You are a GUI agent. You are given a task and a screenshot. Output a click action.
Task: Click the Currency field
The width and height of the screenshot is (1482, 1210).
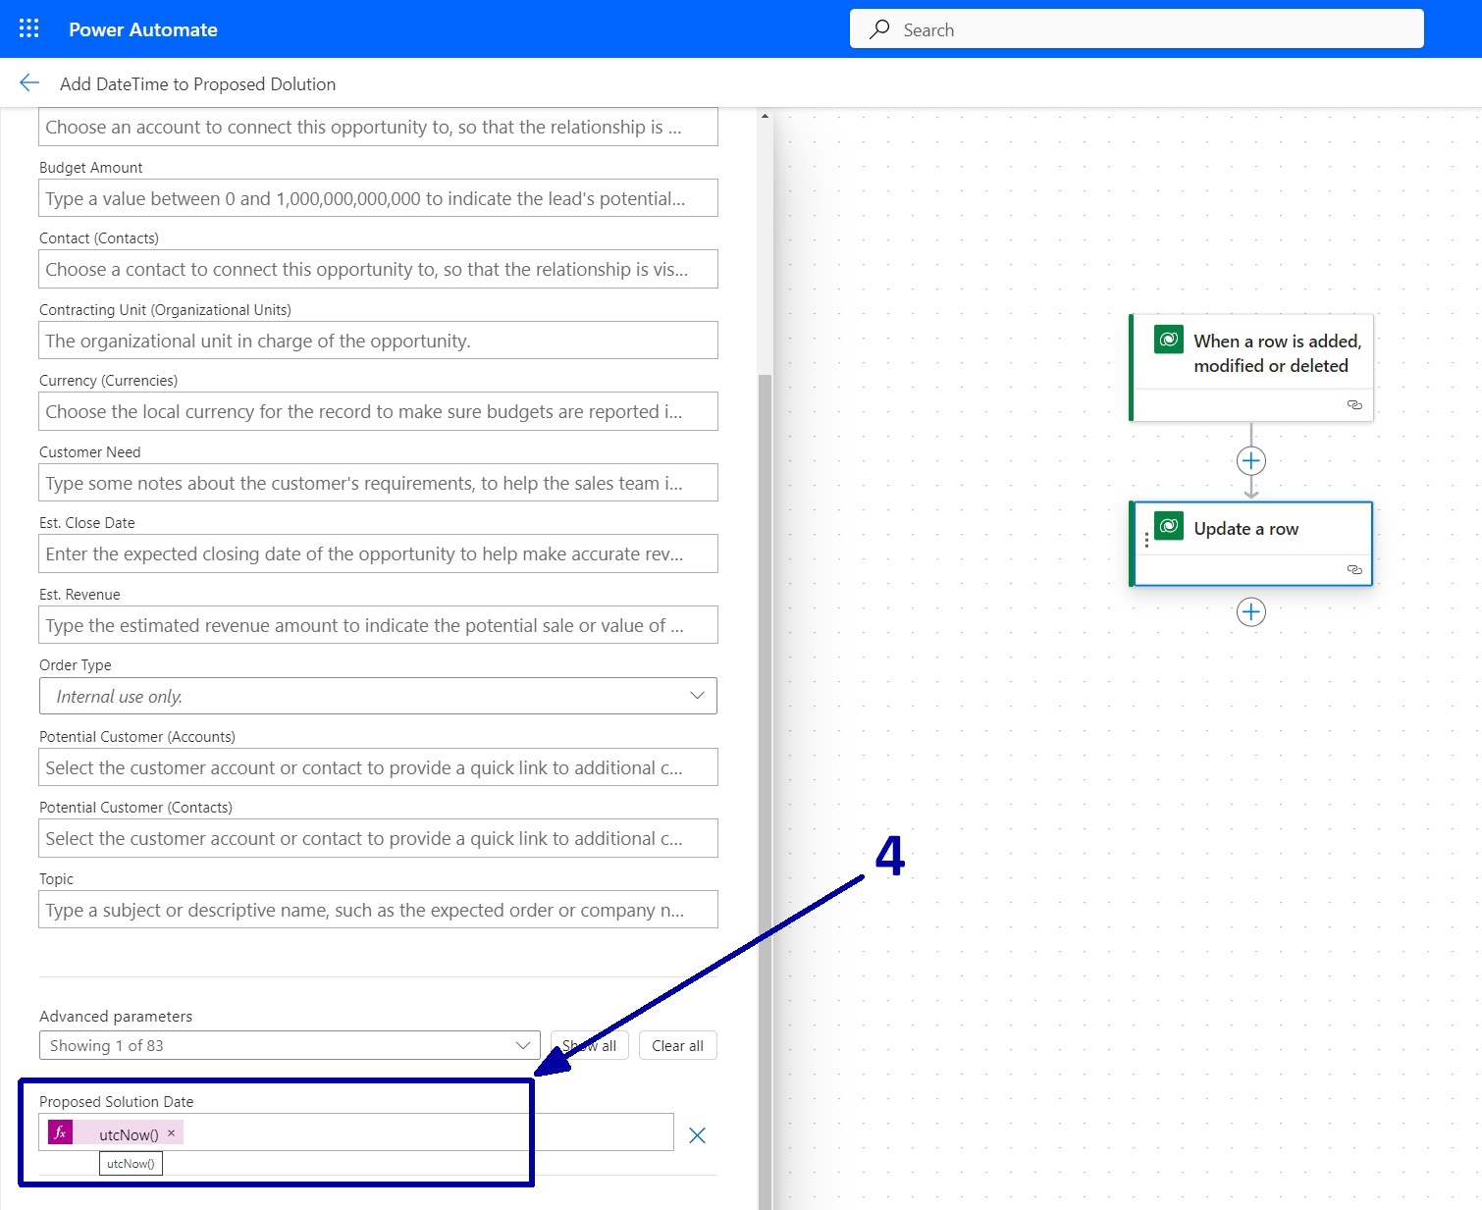[378, 411]
